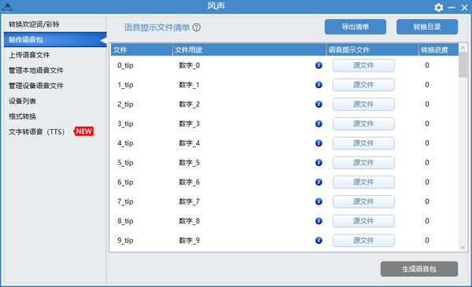Select 上传语音文件 in the sidebar

[29, 55]
